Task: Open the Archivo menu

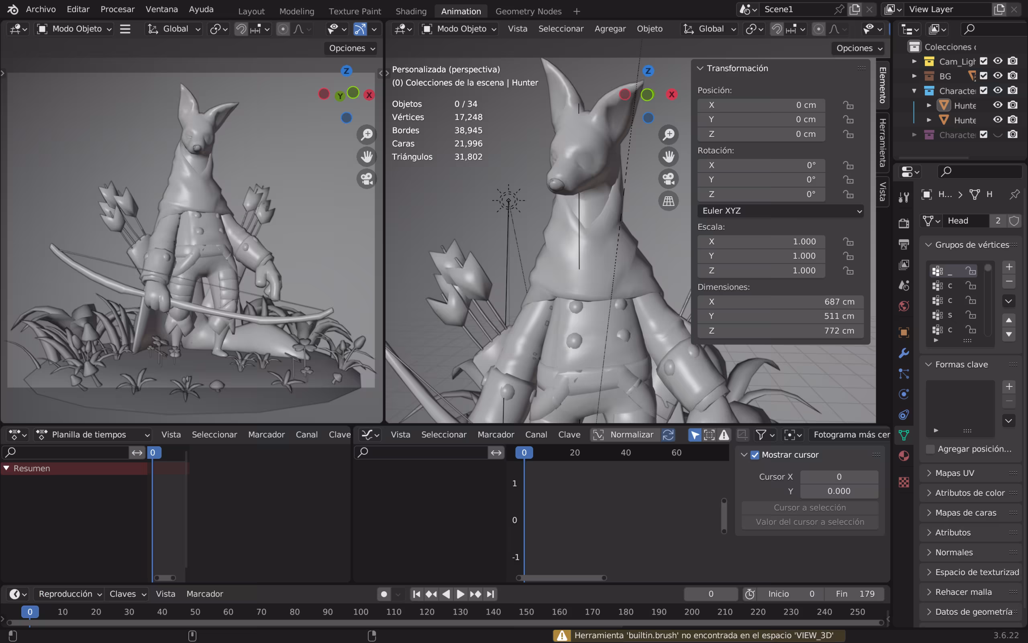Action: click(x=41, y=9)
